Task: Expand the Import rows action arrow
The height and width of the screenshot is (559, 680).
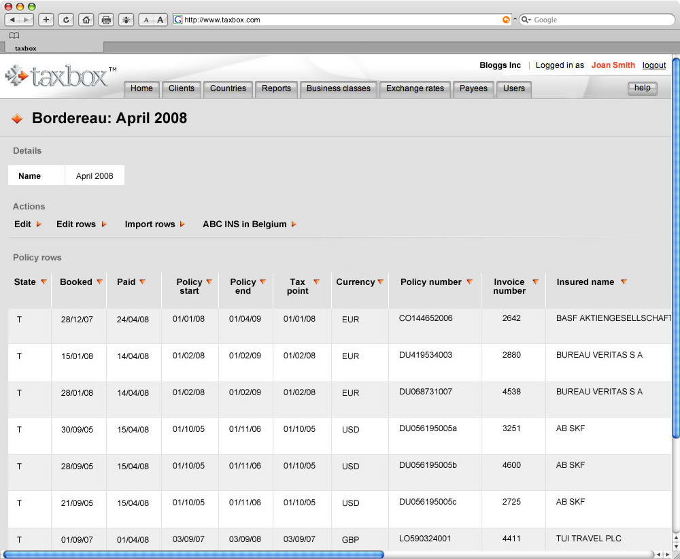Action: tap(182, 224)
